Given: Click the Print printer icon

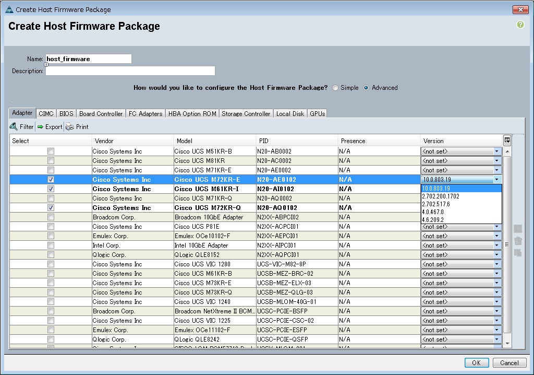Looking at the screenshot, I should pos(70,126).
